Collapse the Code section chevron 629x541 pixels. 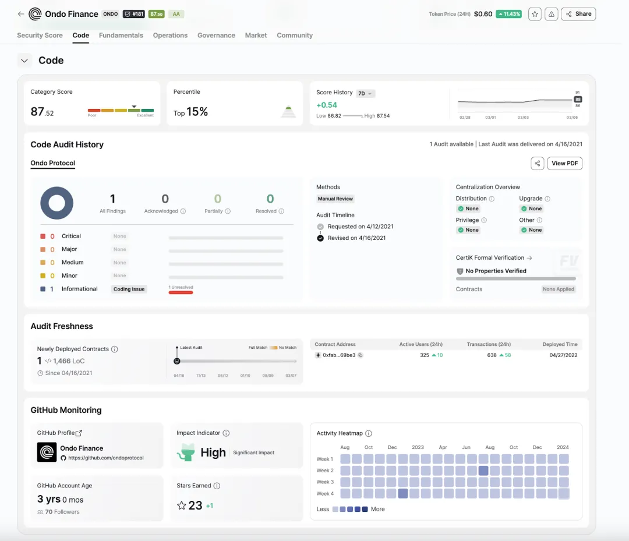coord(24,61)
